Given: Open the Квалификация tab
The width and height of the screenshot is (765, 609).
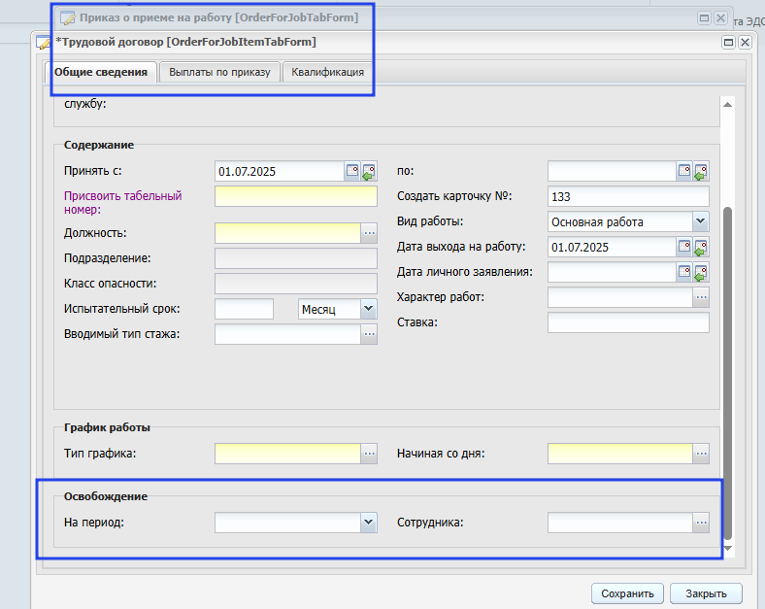Looking at the screenshot, I should (x=327, y=72).
